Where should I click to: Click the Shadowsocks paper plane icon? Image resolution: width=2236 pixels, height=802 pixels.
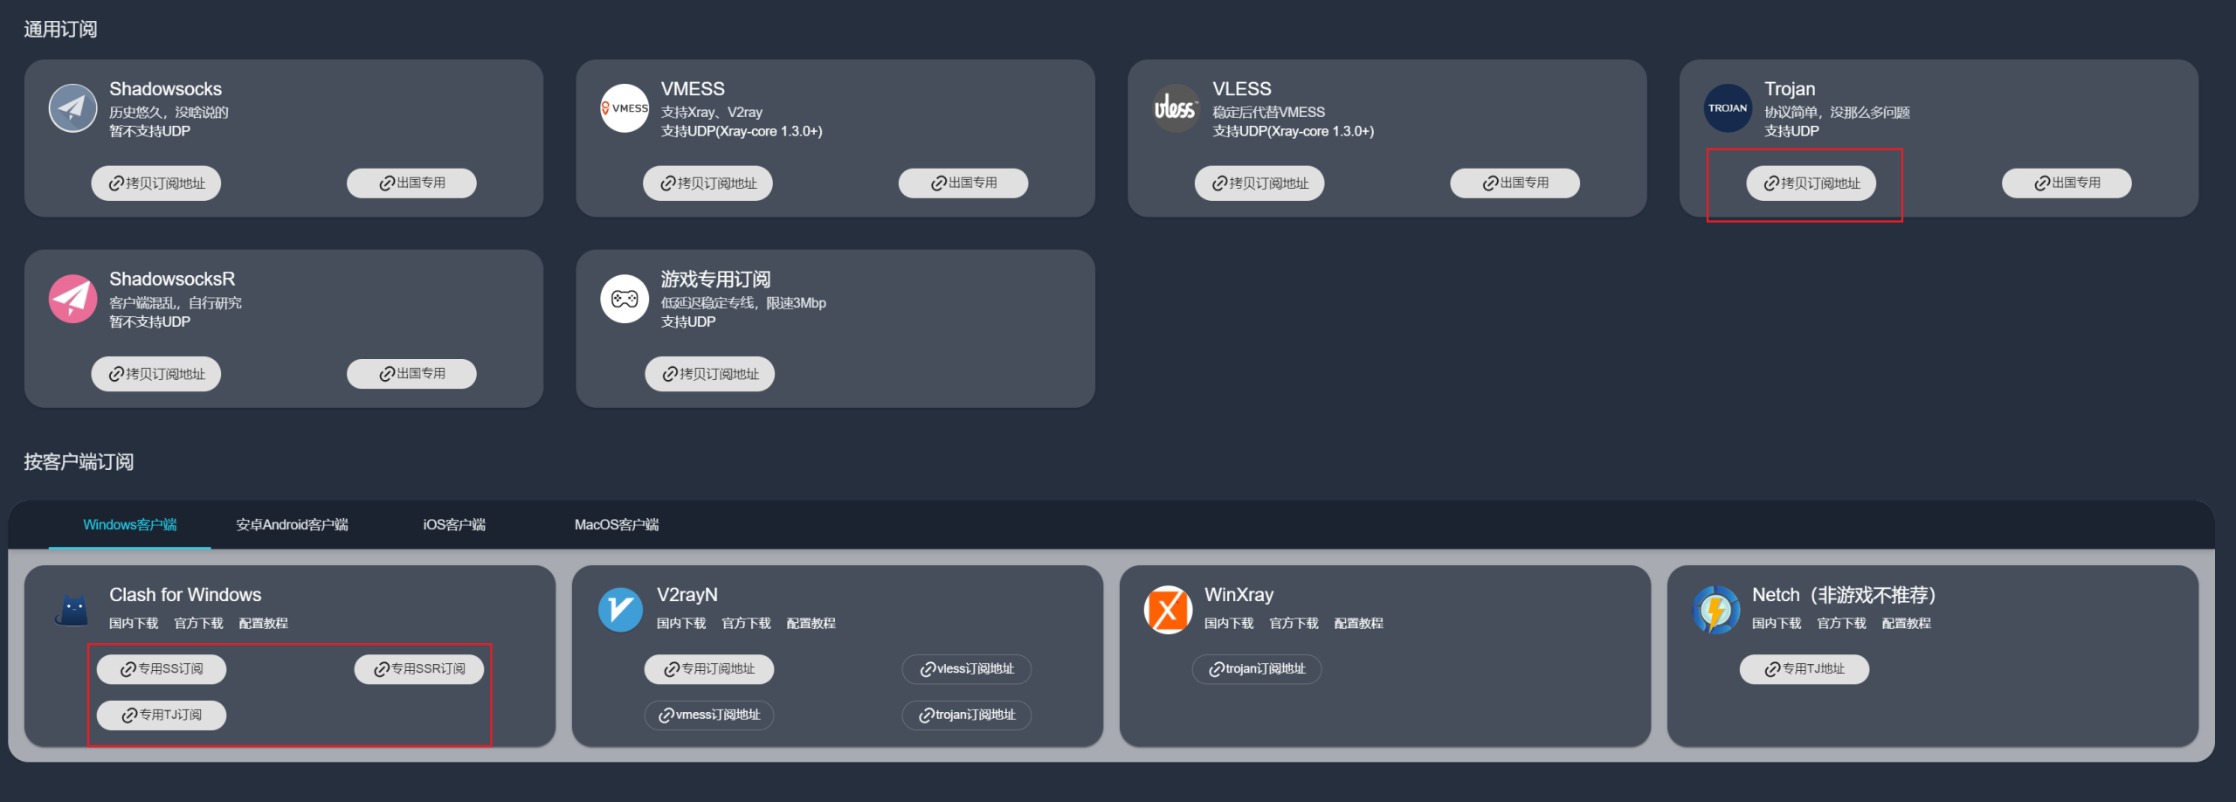pyautogui.click(x=72, y=108)
